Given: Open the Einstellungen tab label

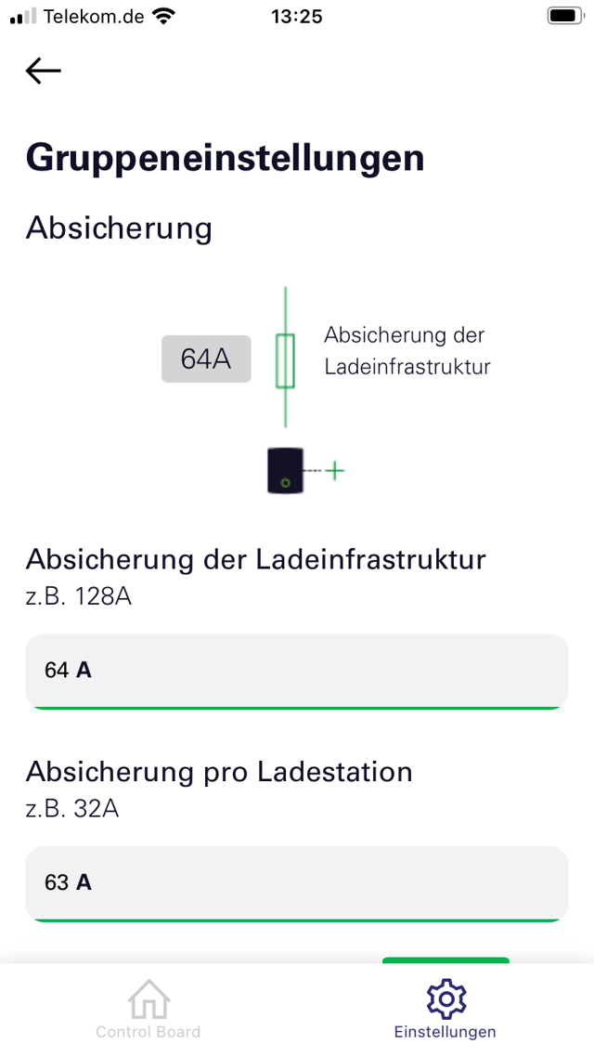Looking at the screenshot, I should (445, 1032).
